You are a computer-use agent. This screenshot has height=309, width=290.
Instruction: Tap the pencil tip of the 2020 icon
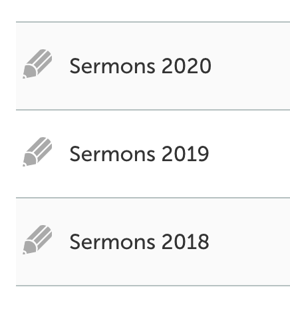point(24,77)
